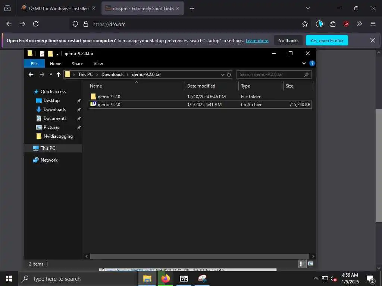Viewport: 382px width, 286px height.
Task: Go up one folder level
Action: [59, 74]
